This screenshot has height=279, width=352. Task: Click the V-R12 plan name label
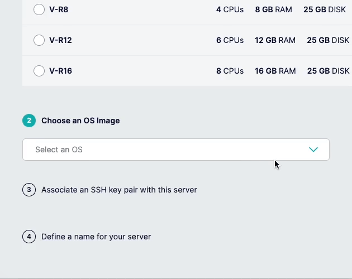[x=60, y=40]
